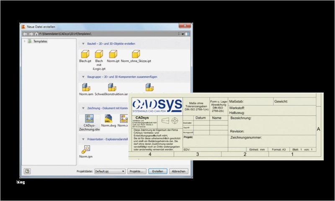
Task: Close the Neue Datei erstellen dialog
Action: (185, 26)
